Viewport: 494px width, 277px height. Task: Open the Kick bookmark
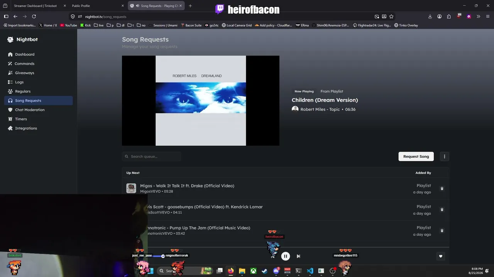85,25
